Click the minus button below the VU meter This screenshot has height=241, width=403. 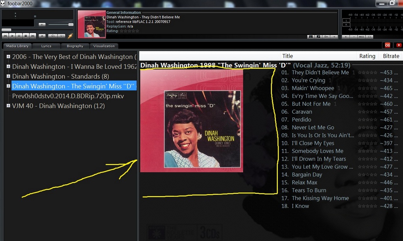[x=354, y=37]
